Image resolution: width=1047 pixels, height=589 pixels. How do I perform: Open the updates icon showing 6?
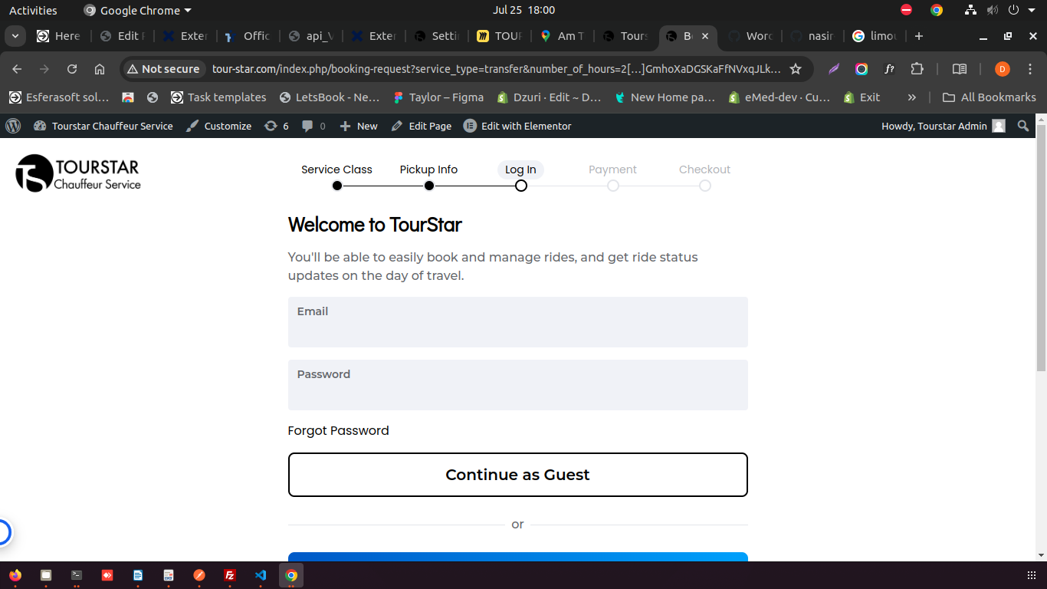click(276, 126)
